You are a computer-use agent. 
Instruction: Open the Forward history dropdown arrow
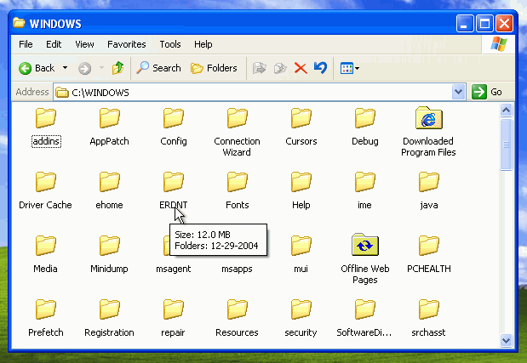click(x=101, y=68)
